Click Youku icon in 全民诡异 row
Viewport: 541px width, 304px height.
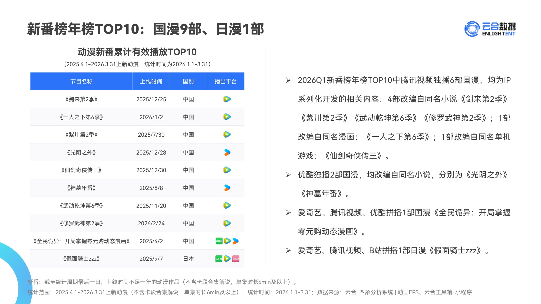236,241
